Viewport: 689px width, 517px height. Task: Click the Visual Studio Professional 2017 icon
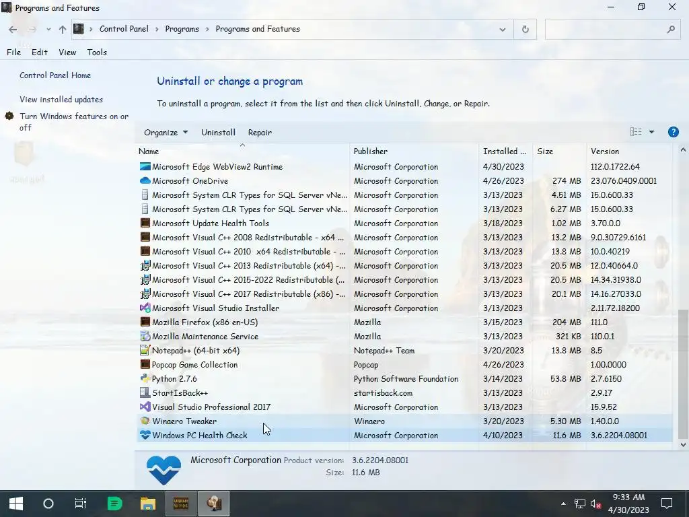click(145, 407)
